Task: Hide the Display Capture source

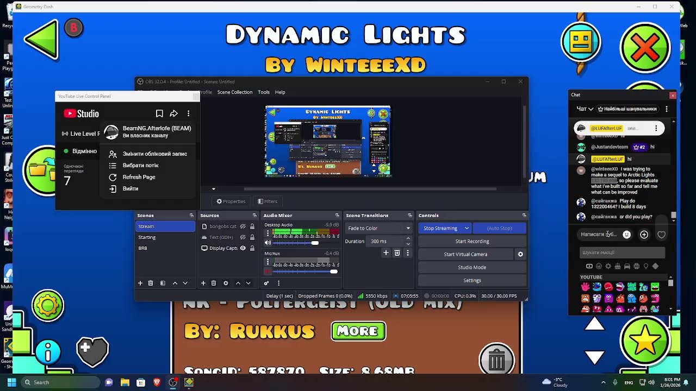Action: click(243, 248)
